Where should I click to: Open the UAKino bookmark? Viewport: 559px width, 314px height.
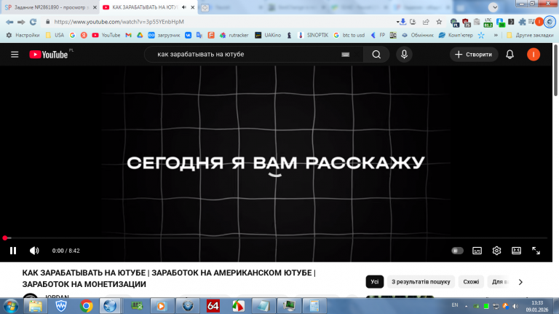pyautogui.click(x=268, y=35)
